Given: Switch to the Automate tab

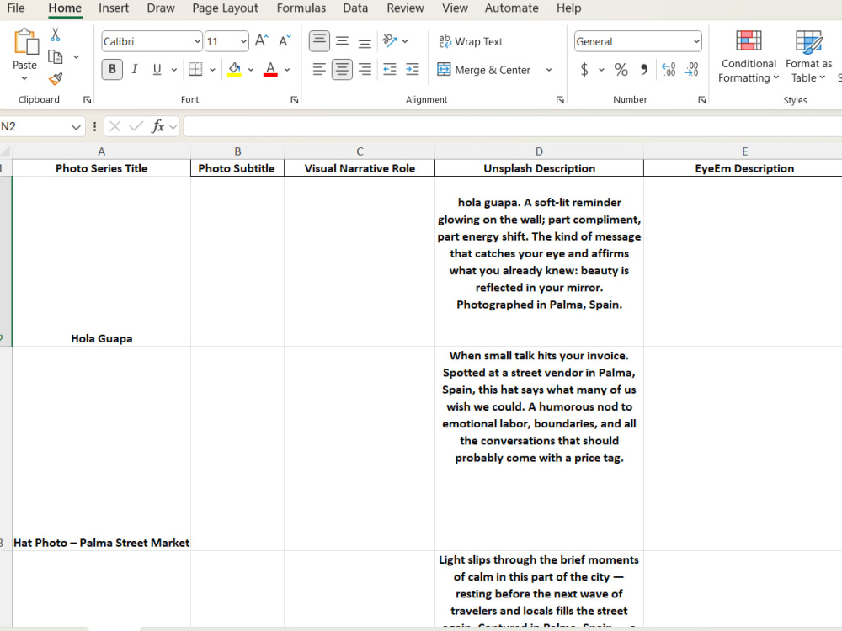Looking at the screenshot, I should (512, 8).
